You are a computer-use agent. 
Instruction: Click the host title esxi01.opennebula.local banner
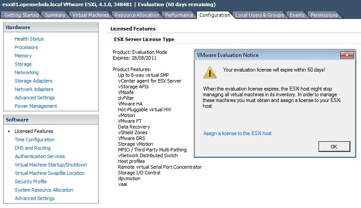point(109,4)
